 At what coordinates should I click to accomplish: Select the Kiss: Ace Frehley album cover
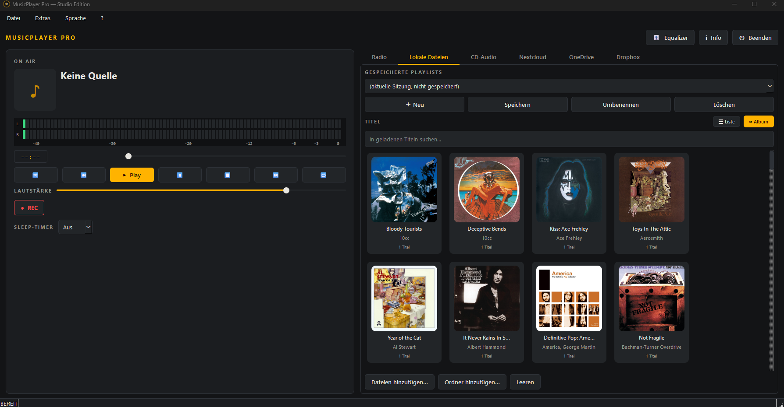pyautogui.click(x=569, y=189)
